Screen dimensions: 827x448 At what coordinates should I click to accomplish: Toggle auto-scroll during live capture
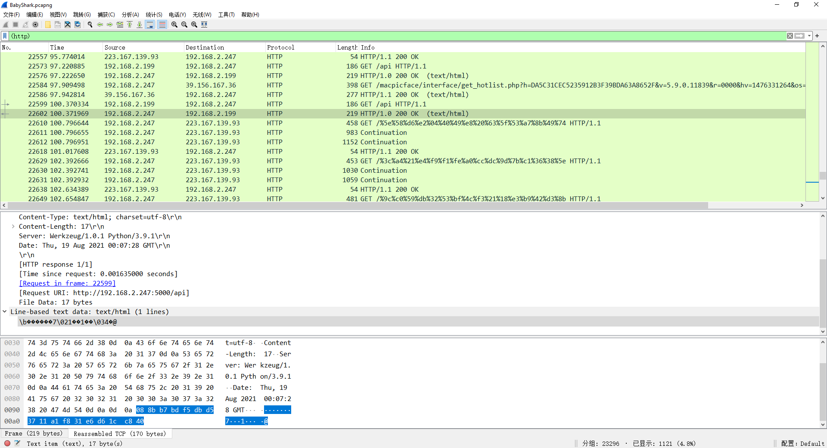pos(150,25)
